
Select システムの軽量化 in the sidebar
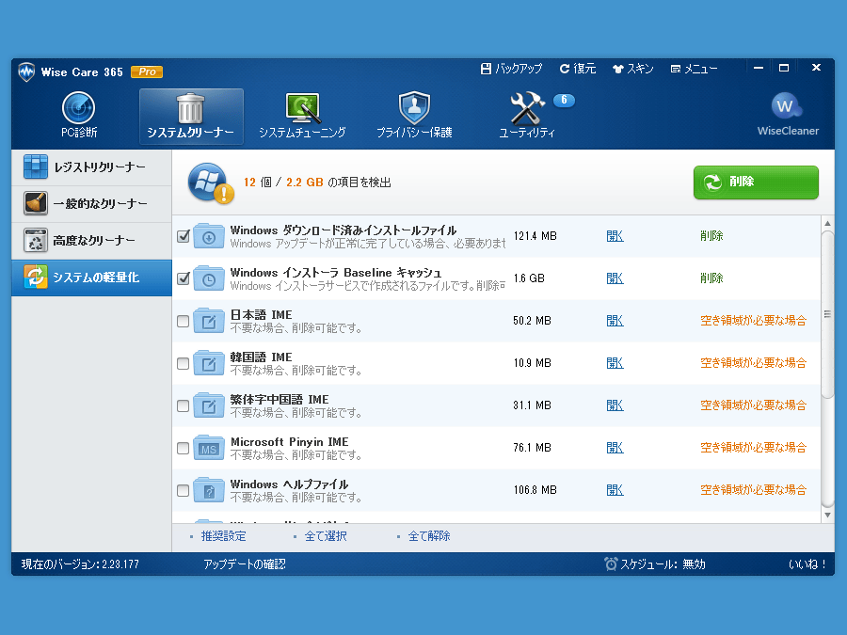(92, 278)
